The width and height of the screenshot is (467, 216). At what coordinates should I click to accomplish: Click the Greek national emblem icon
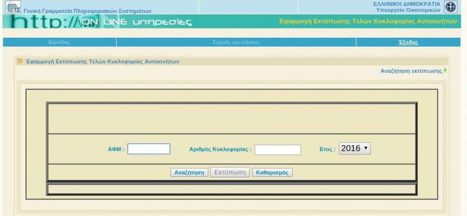(450, 7)
